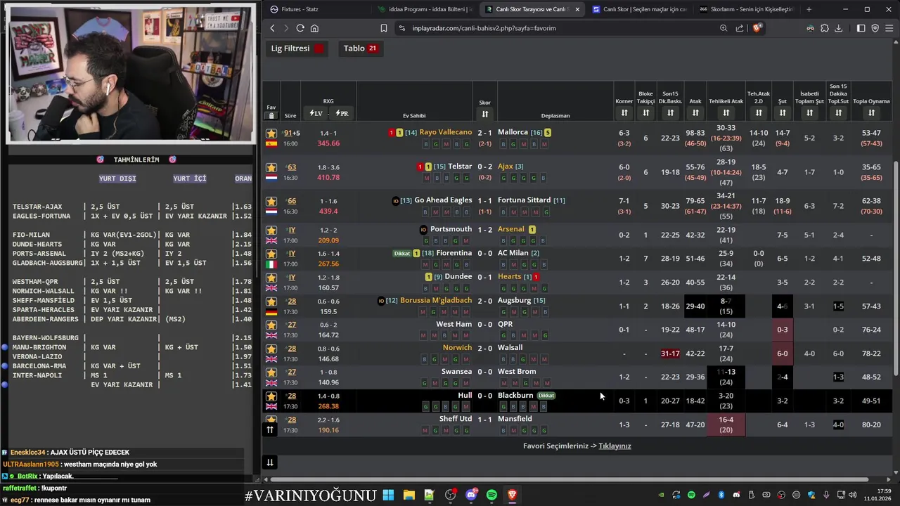The height and width of the screenshot is (506, 900).
Task: Open the browser home page icon
Action: point(314,28)
